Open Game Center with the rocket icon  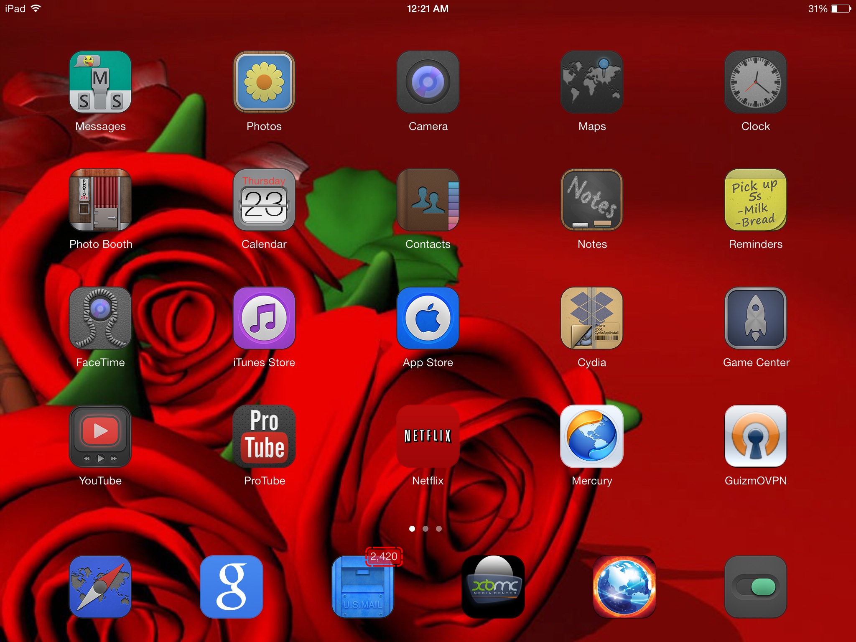[x=756, y=318]
